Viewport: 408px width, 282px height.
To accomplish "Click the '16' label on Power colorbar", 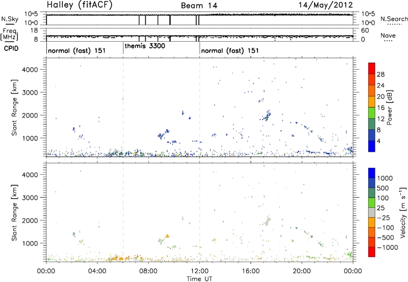I will (380, 108).
